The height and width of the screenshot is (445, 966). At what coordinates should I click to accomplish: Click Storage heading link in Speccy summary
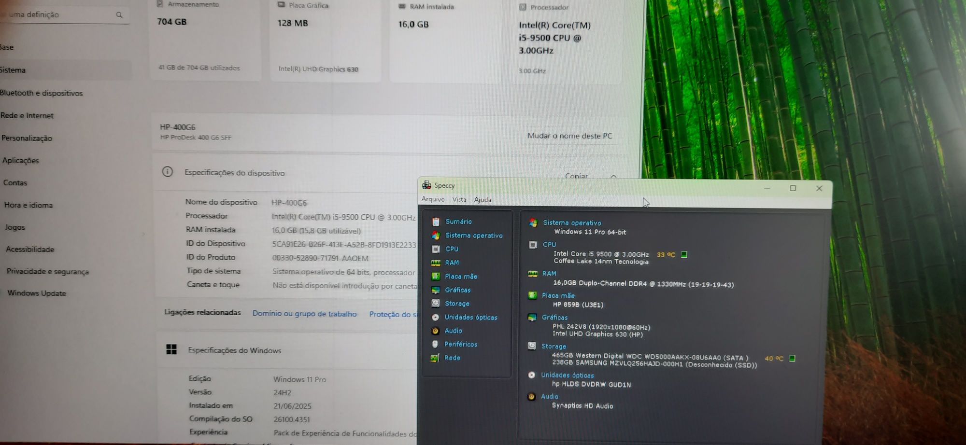(554, 346)
